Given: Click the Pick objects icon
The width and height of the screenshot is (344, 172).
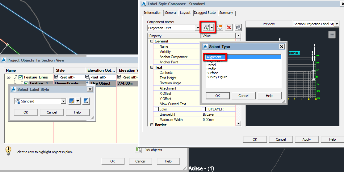Looking at the screenshot, I should 138,150.
